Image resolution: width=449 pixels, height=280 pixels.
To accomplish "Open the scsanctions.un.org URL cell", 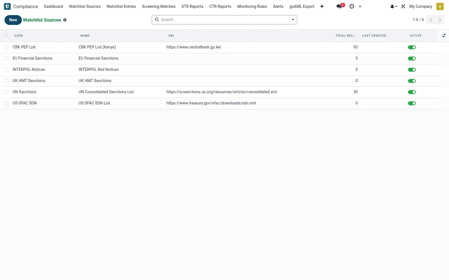I will point(222,92).
